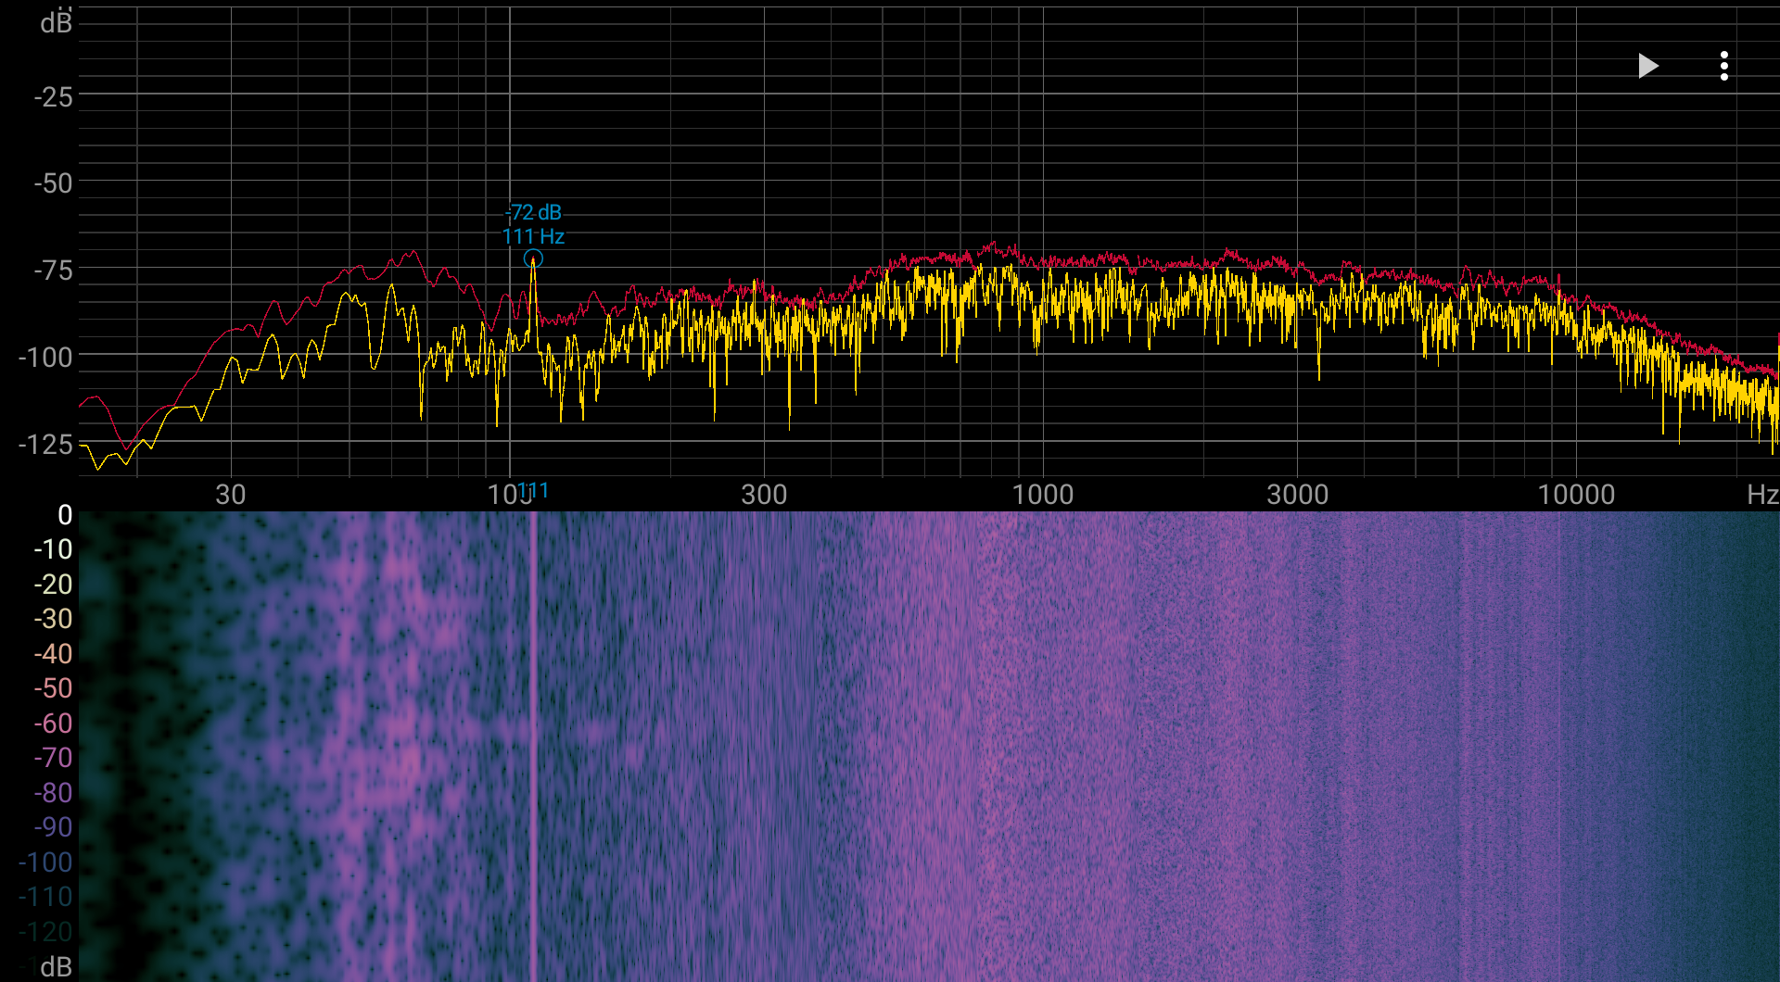Click the -110 value on spectrogram color scale
The image size is (1780, 982).
45,897
